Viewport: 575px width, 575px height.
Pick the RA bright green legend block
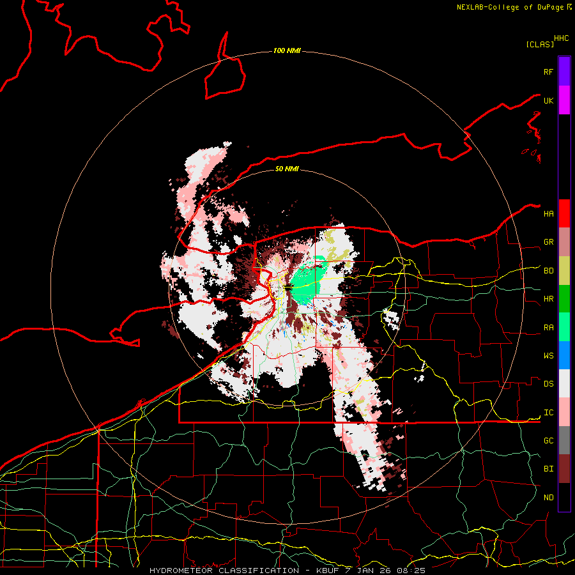pos(564,327)
